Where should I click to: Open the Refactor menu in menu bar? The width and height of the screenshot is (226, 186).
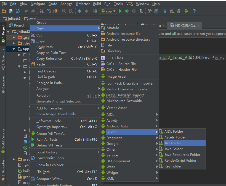[x=83, y=4]
